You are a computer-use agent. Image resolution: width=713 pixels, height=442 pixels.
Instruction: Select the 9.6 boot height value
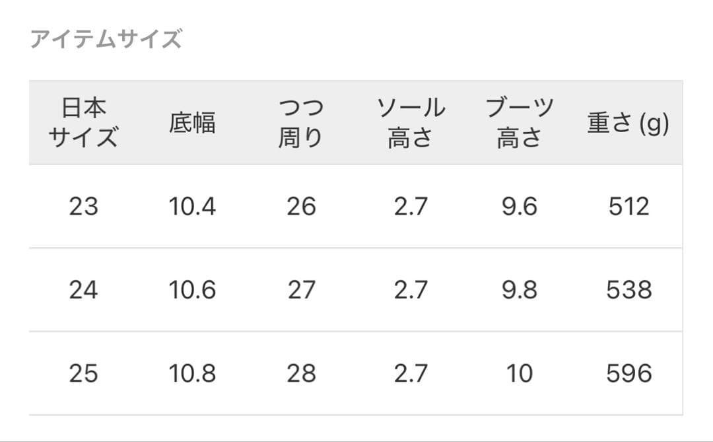point(520,207)
